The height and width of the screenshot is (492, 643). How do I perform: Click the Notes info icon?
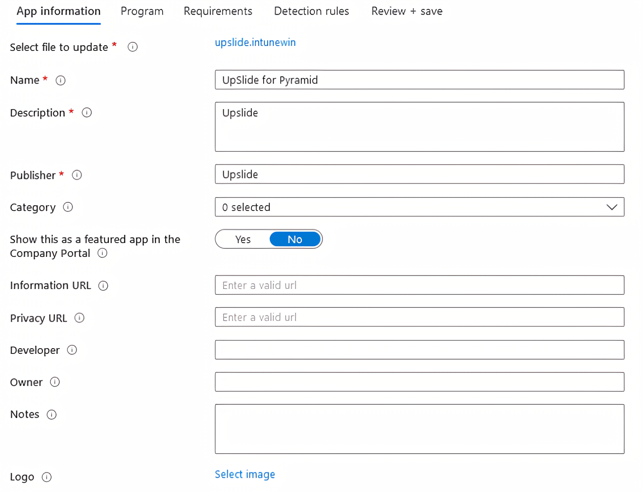(52, 414)
